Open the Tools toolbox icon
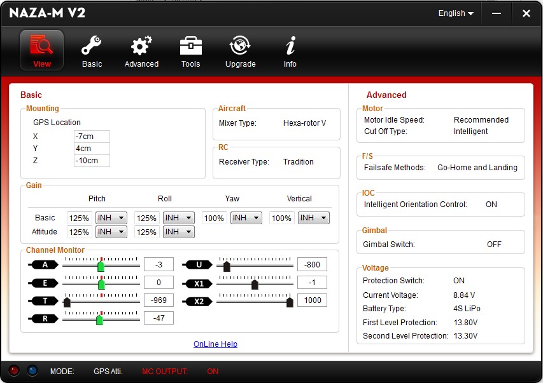 190,46
